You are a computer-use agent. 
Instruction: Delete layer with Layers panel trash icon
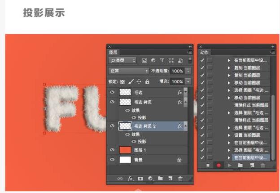coord(180,178)
